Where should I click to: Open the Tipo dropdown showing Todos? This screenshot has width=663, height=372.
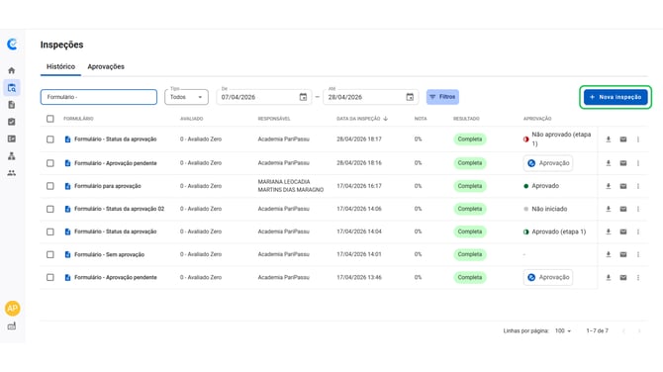[186, 97]
